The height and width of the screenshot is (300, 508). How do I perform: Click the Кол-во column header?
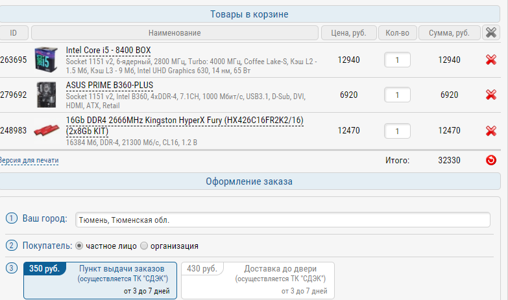click(398, 32)
